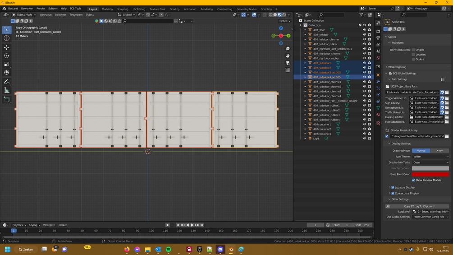The height and width of the screenshot is (255, 453).
Task: Expand the Werkomgeving panel
Action: [397, 67]
